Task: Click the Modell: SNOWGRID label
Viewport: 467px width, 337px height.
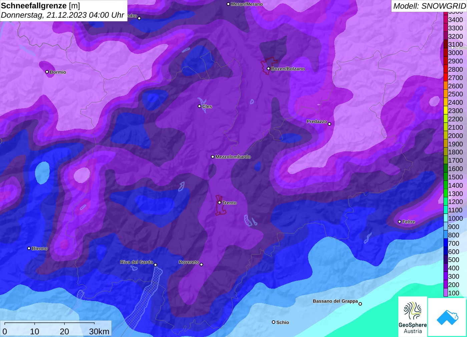Action: pos(429,6)
